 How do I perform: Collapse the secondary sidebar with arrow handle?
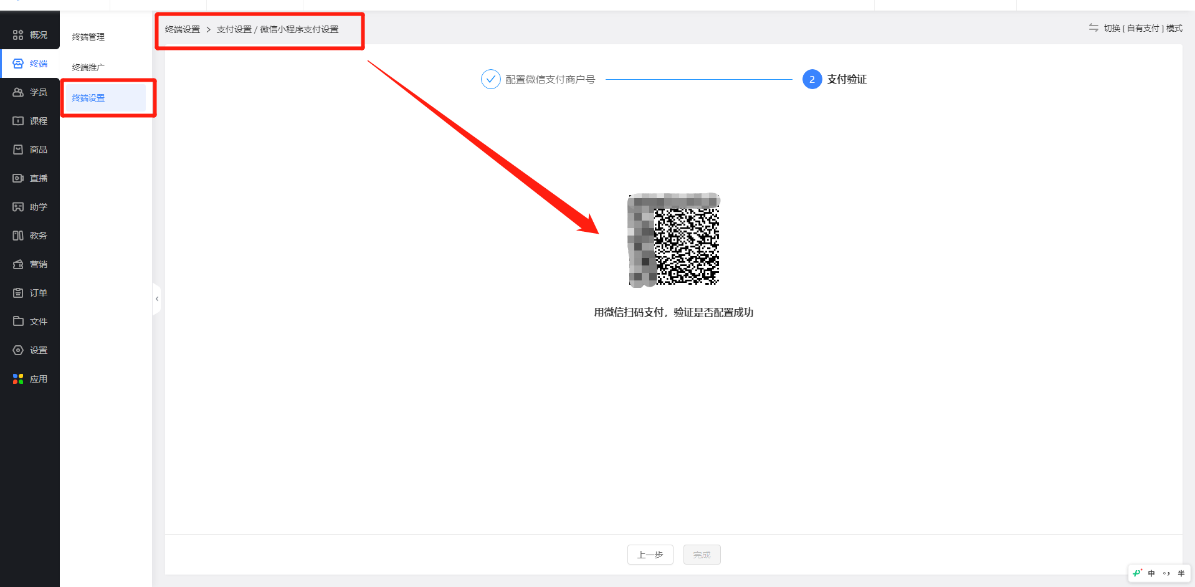point(157,299)
